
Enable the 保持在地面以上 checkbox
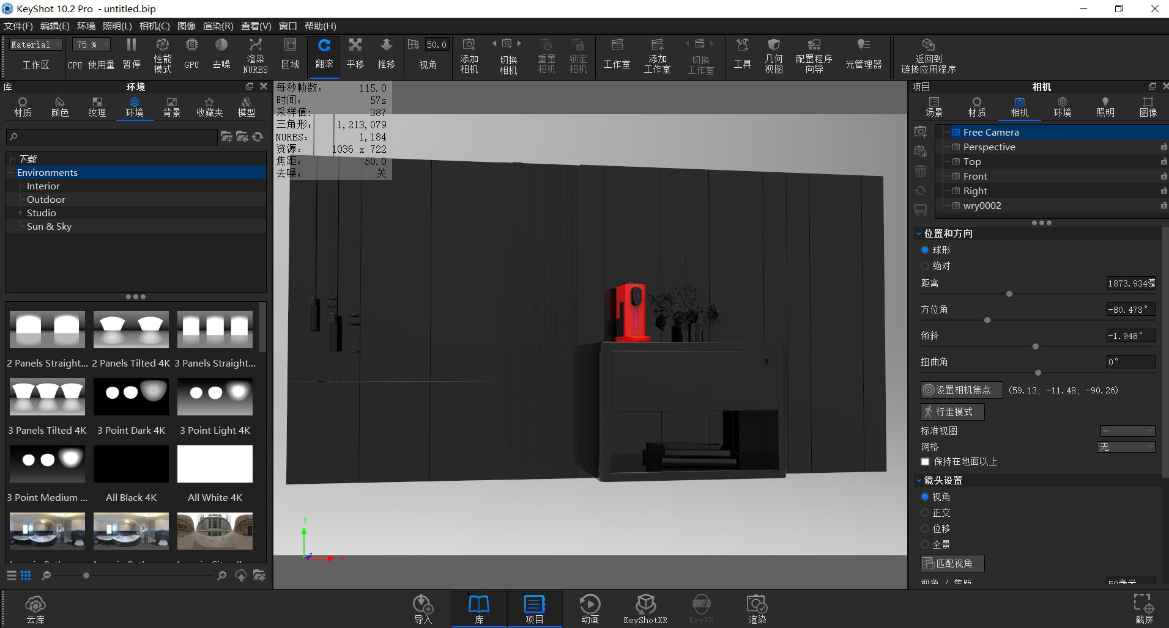[x=926, y=462]
